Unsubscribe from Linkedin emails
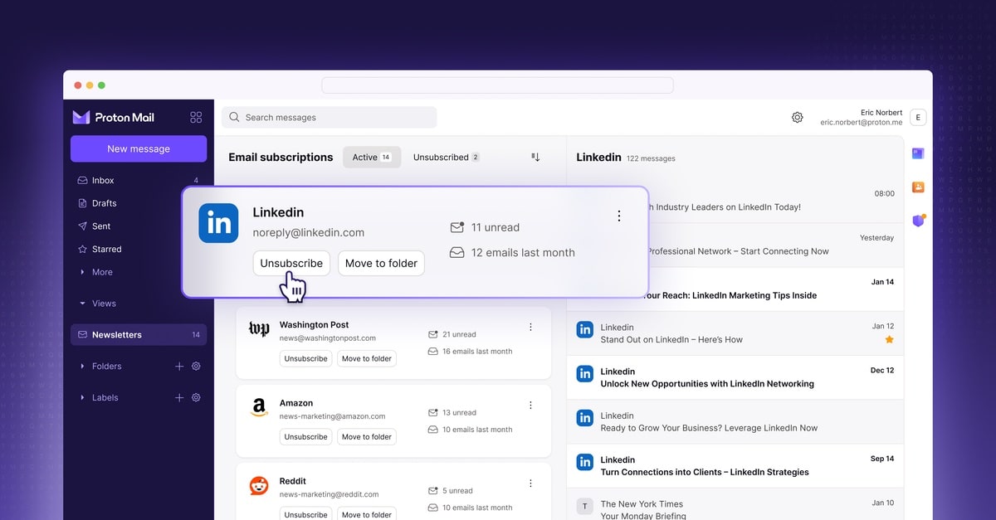The image size is (996, 520). (291, 264)
